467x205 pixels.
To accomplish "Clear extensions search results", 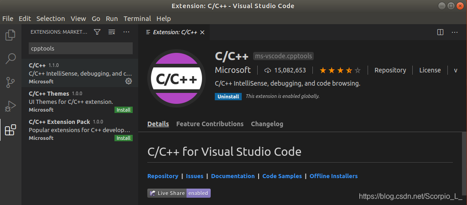I will [x=112, y=32].
